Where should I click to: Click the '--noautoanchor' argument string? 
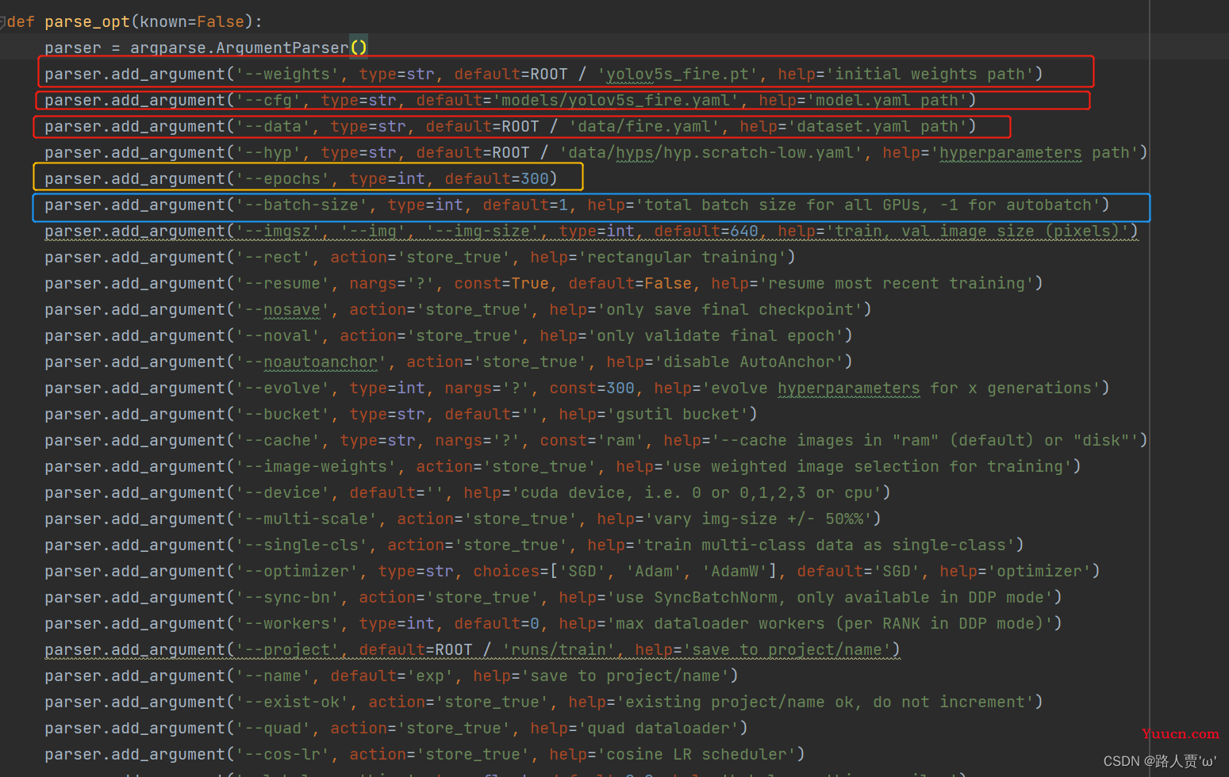[x=311, y=362]
